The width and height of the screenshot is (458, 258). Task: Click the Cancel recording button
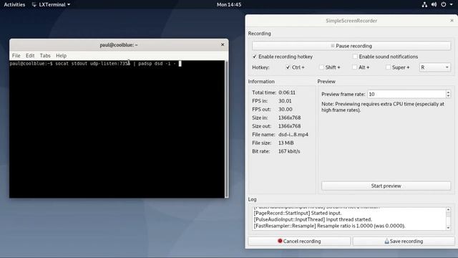pyautogui.click(x=299, y=242)
